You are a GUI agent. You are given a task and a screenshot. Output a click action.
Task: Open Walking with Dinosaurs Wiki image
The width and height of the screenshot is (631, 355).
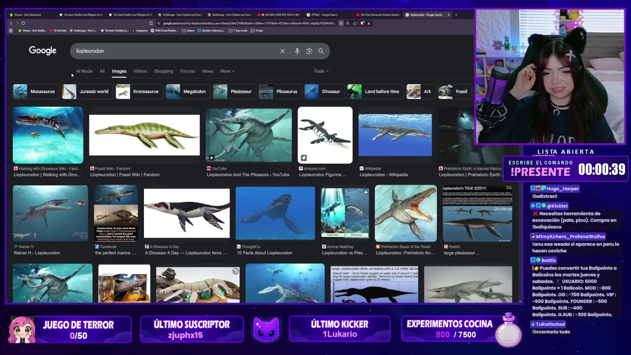click(48, 135)
